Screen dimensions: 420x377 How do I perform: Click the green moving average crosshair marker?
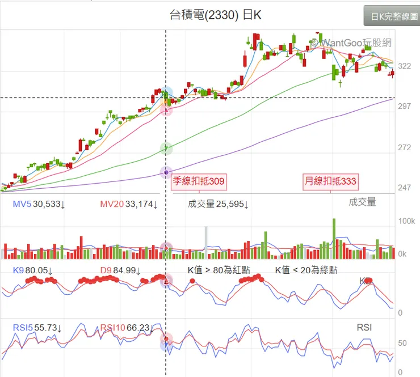tap(166, 148)
